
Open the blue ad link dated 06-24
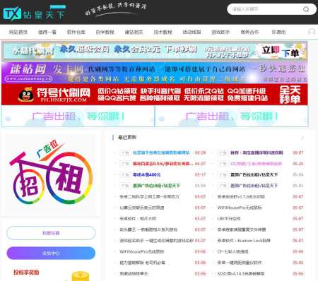tap(161, 153)
